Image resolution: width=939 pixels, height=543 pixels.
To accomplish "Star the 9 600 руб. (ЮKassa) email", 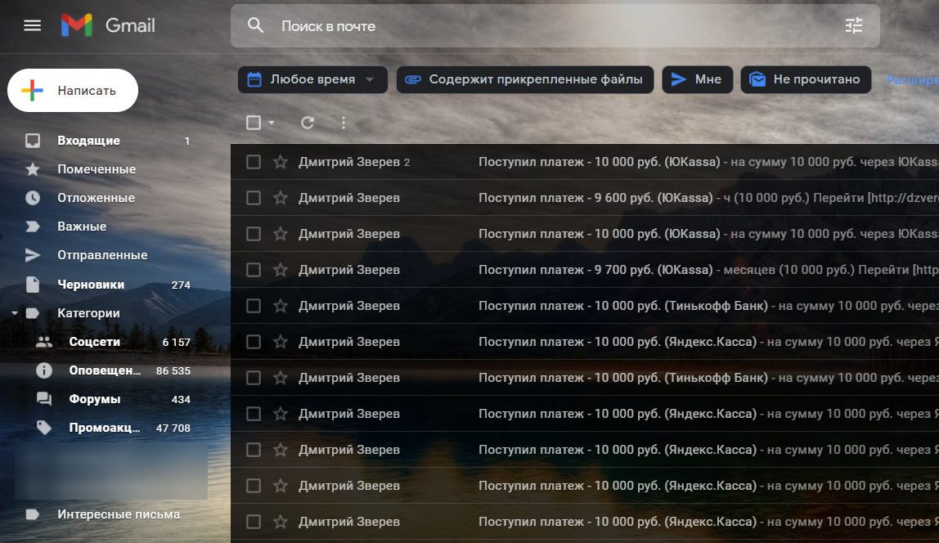I will pyautogui.click(x=281, y=198).
